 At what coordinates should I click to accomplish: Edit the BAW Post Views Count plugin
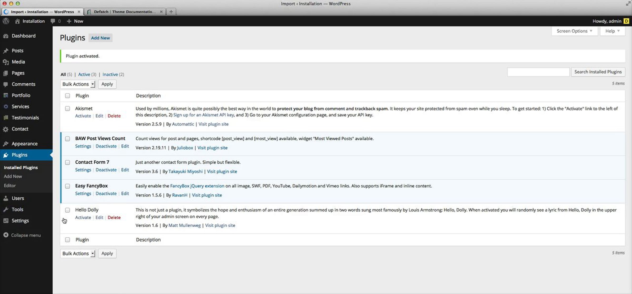pyautogui.click(x=125, y=146)
